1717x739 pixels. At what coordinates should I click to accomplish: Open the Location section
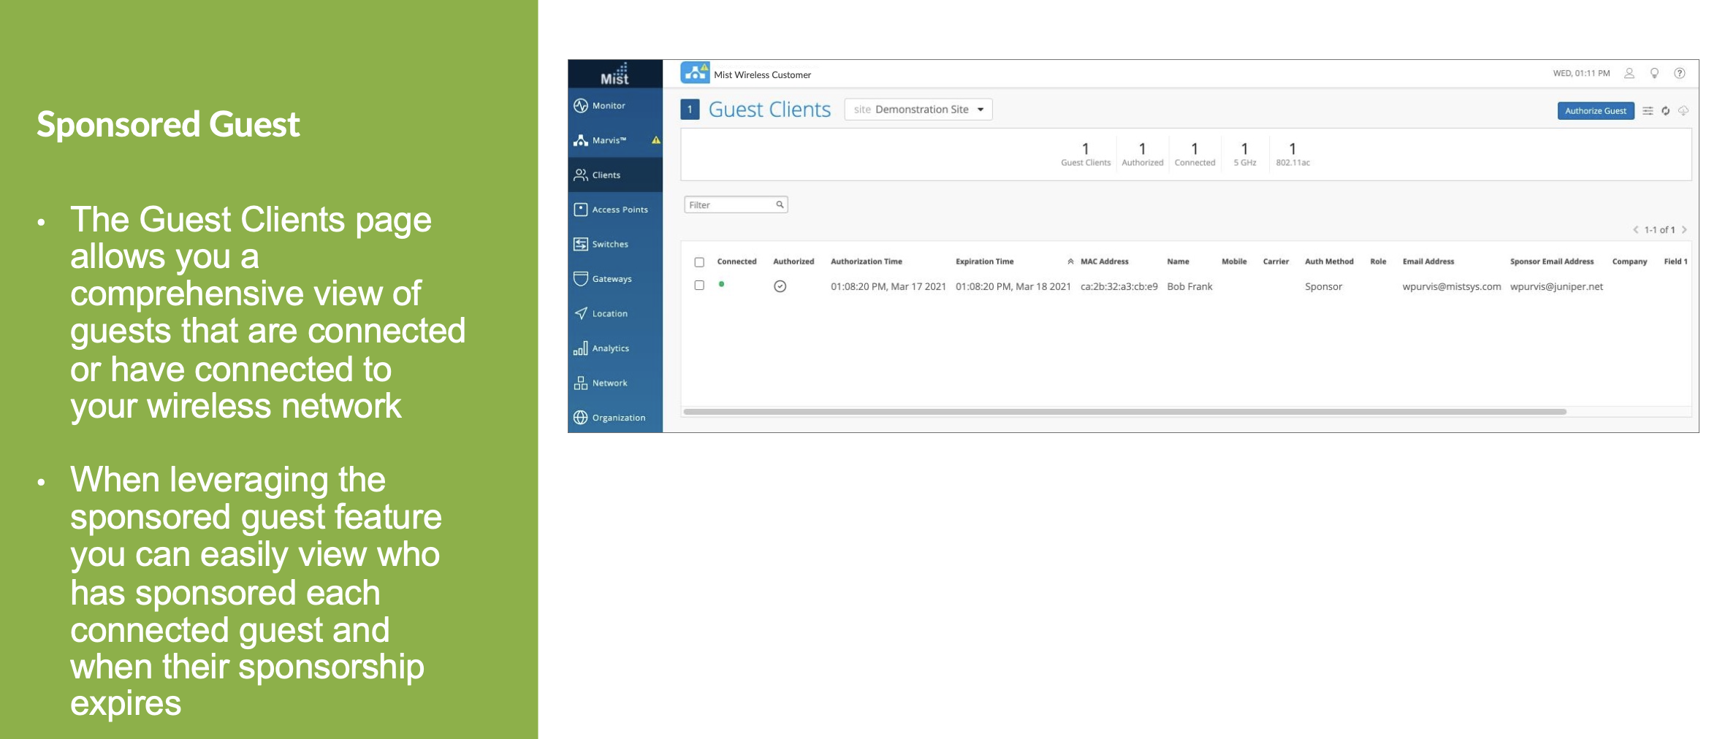[609, 314]
